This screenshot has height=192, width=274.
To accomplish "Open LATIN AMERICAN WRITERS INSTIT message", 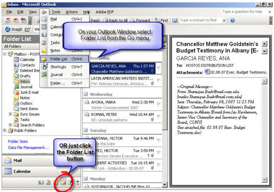I will (122, 81).
